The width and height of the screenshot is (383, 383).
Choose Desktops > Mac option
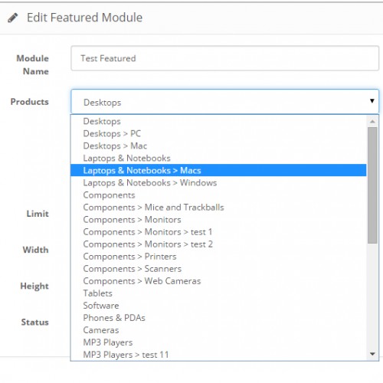[x=218, y=146]
